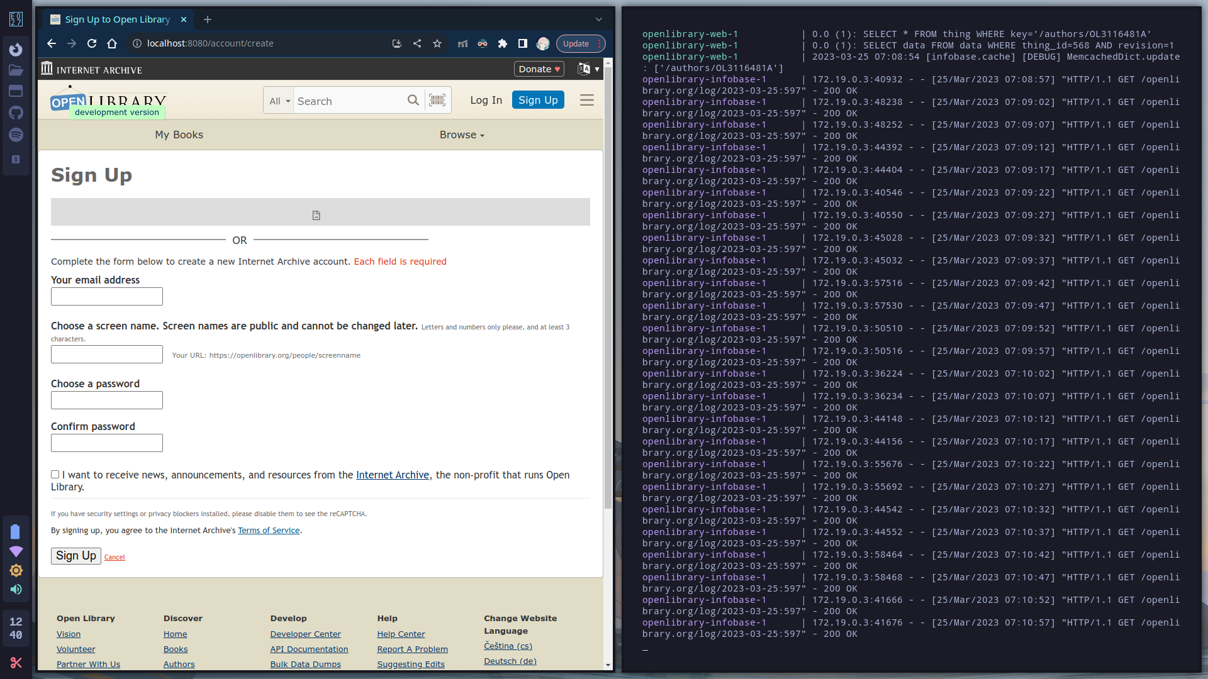Open the settings gear icon in the sidebar
Viewport: 1208px width, 679px height.
[x=16, y=570]
